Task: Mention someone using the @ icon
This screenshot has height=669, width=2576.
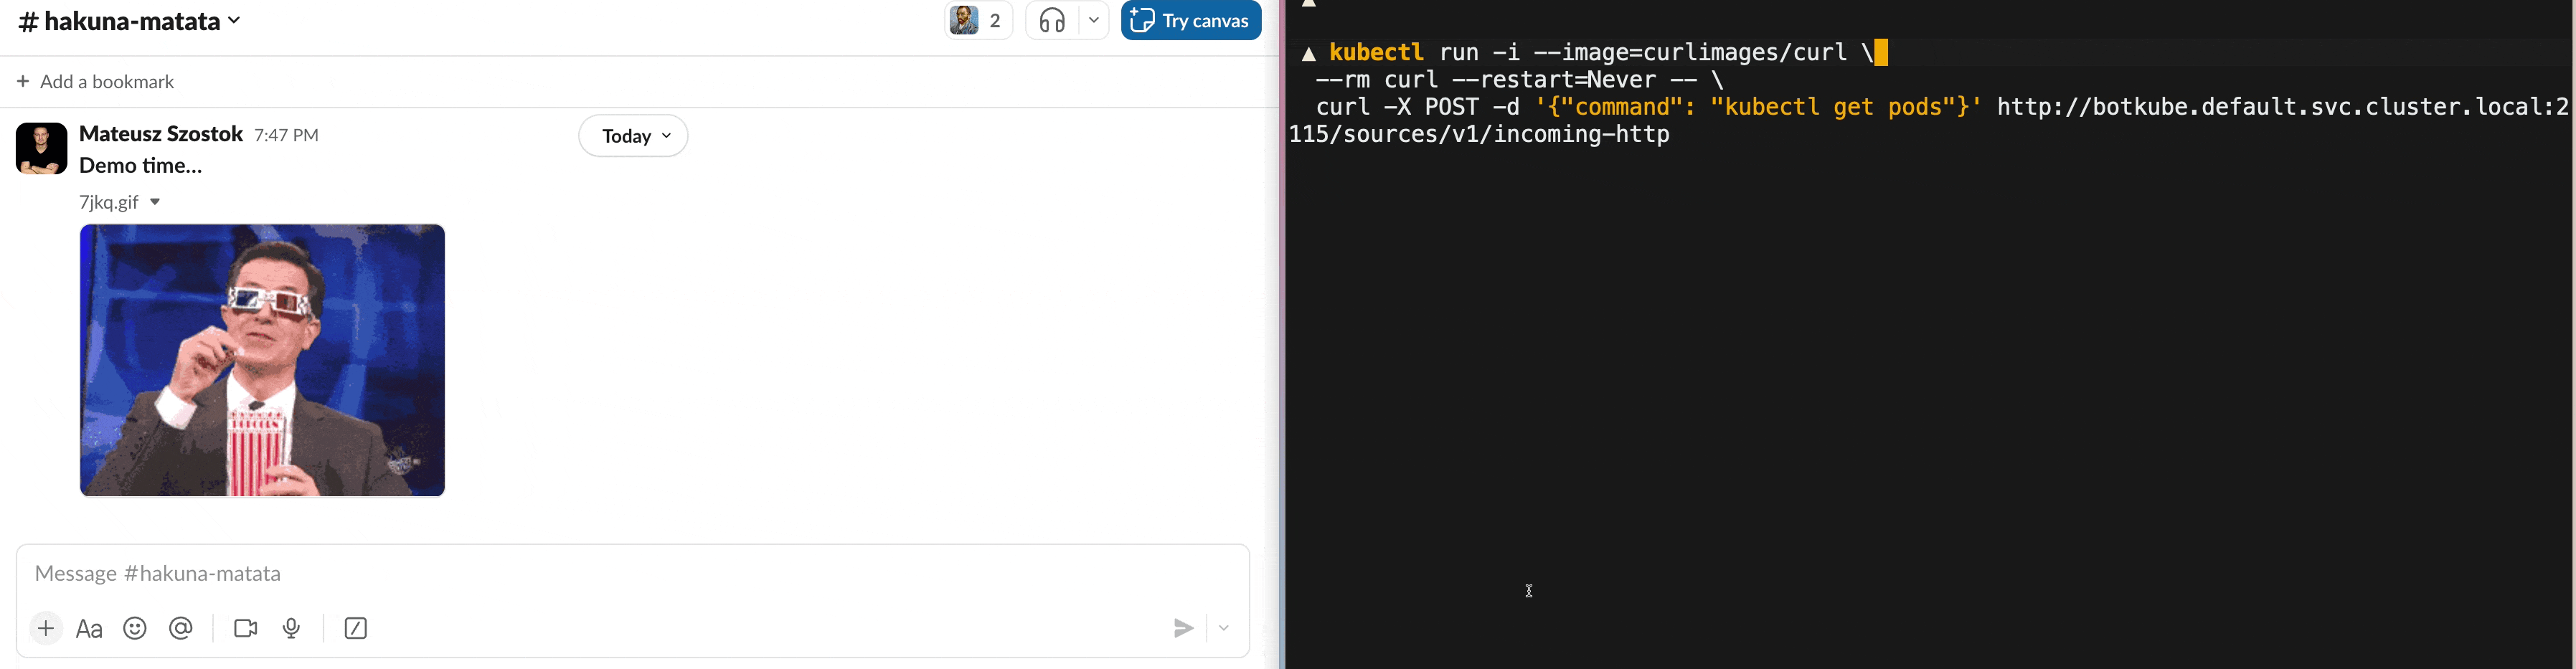Action: click(181, 628)
